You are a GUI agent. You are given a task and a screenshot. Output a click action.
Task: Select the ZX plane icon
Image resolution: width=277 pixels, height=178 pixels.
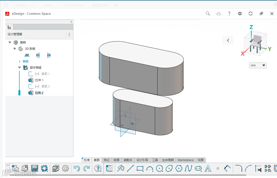click(49, 55)
